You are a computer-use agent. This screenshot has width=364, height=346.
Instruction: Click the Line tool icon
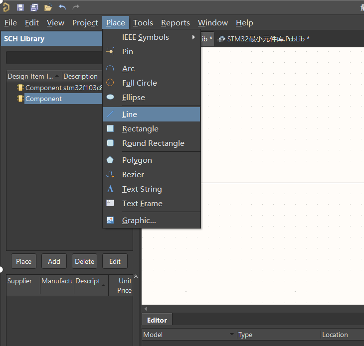tap(110, 114)
